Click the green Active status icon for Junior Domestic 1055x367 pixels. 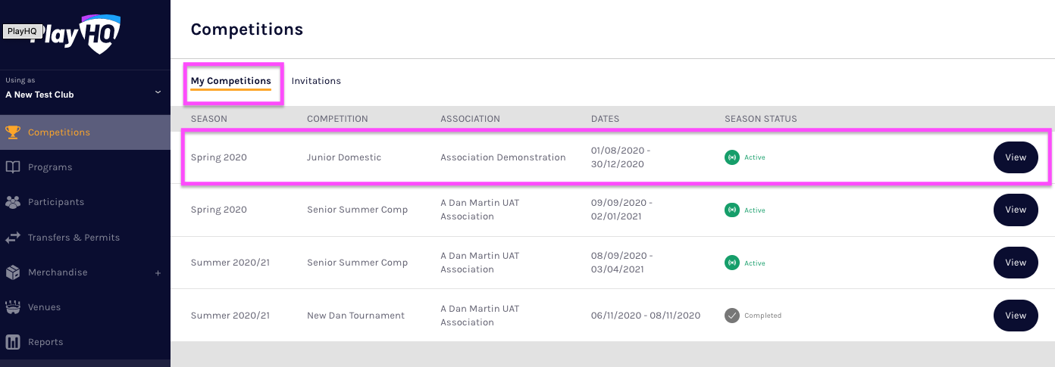[731, 157]
